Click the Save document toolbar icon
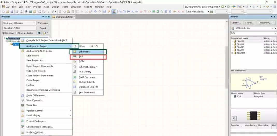Viewport: 277px width, 136px height. click(x=12, y=12)
